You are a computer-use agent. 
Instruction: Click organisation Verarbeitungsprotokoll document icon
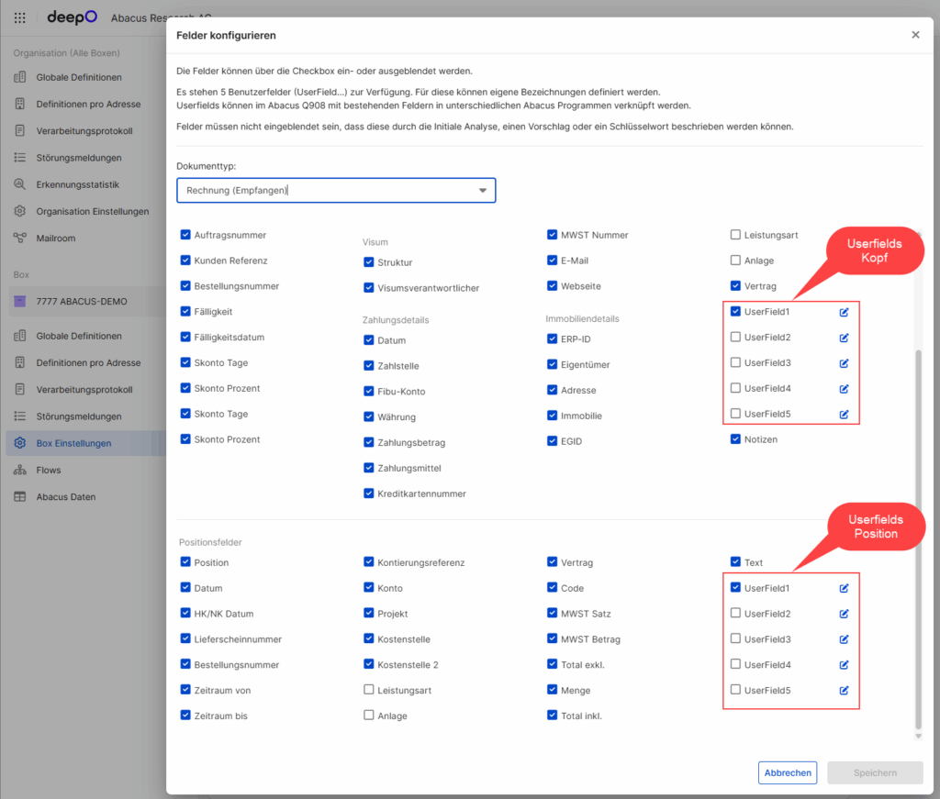tap(20, 130)
